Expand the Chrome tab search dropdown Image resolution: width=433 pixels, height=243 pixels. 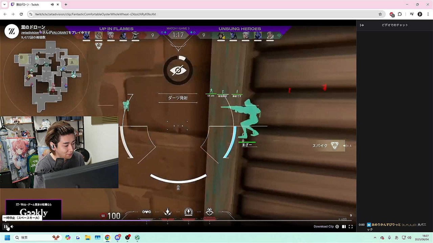4,5
